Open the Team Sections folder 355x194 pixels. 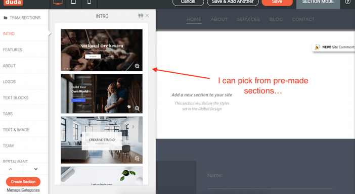22,18
